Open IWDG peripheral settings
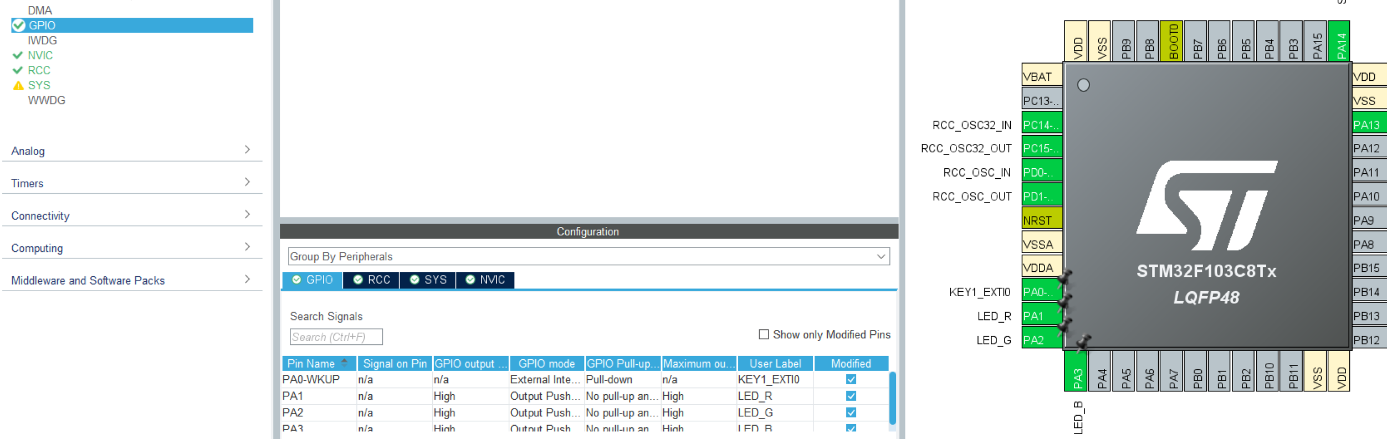Viewport: 1387px width, 439px height. (42, 40)
